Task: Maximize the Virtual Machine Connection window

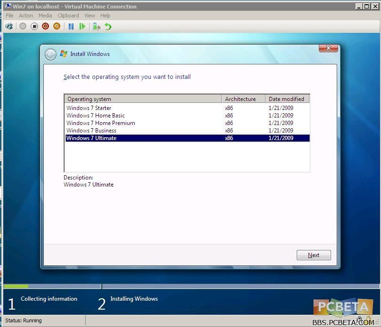Action: tap(367, 7)
